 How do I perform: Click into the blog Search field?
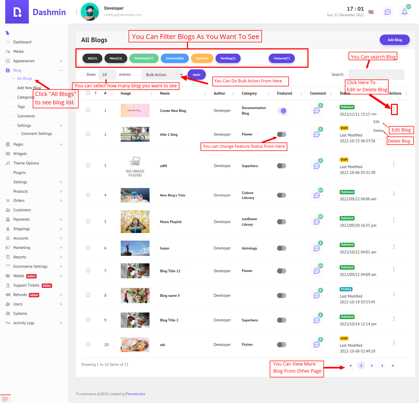pos(376,75)
